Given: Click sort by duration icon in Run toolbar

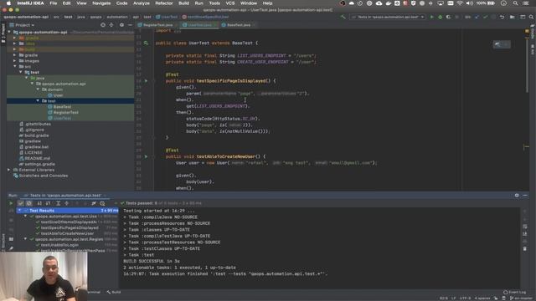Looking at the screenshot, I should pos(48,203).
